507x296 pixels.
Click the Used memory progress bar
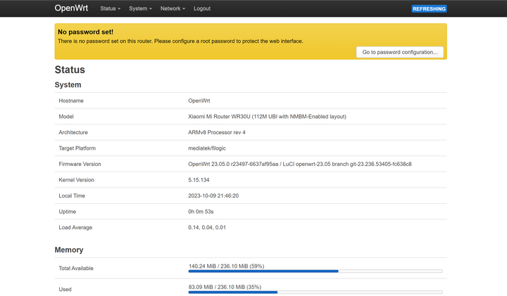(315, 292)
